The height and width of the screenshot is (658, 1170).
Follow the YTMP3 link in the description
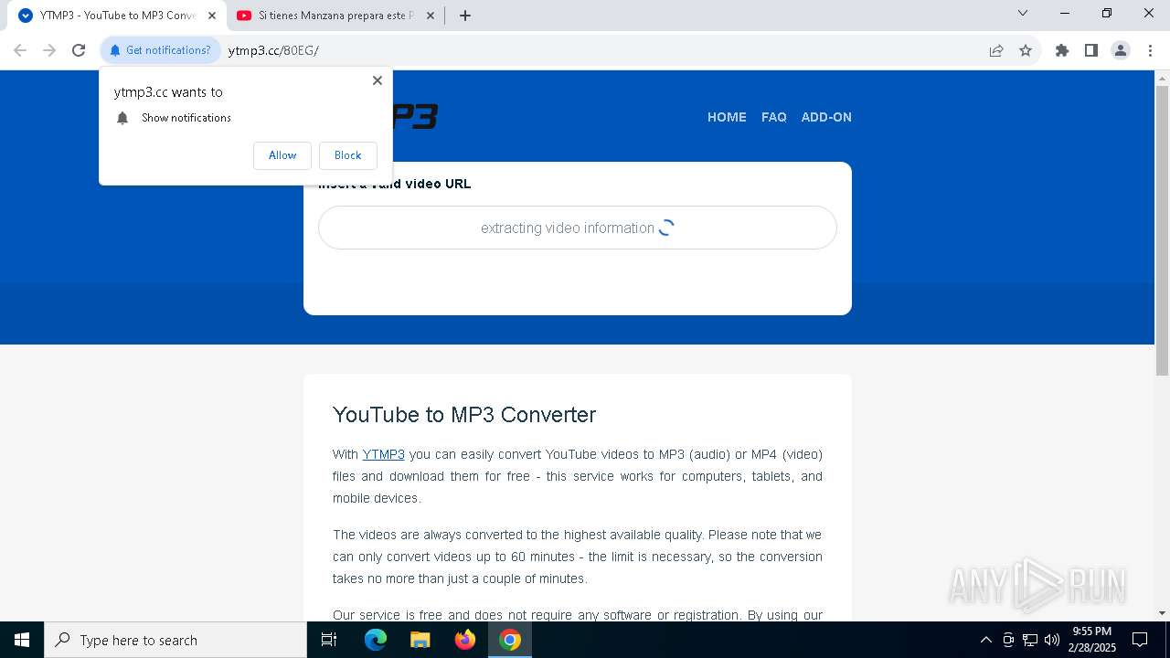[383, 454]
